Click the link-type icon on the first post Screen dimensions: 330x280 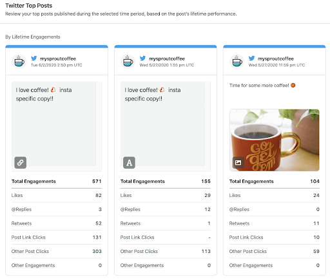21,162
